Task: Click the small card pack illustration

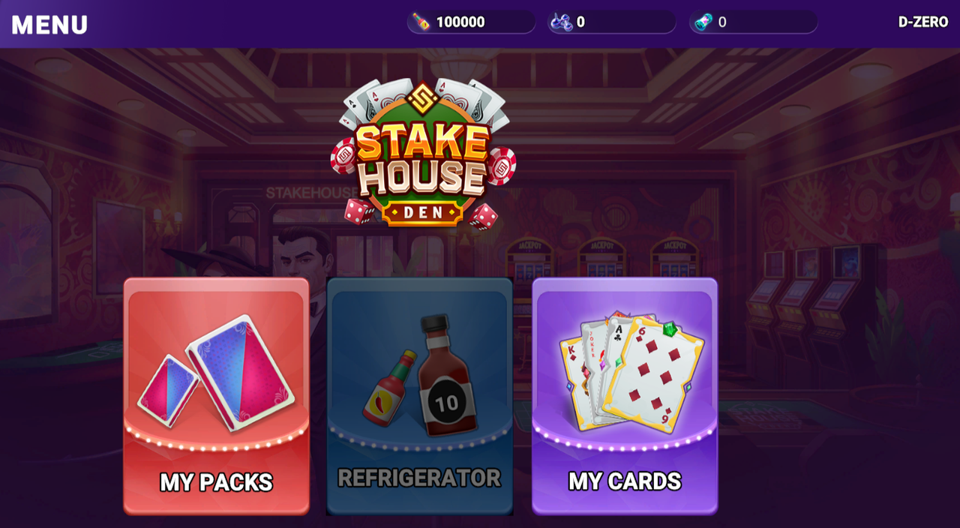Action: point(169,390)
